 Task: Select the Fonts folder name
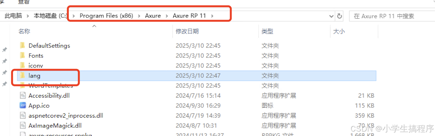click(36, 55)
